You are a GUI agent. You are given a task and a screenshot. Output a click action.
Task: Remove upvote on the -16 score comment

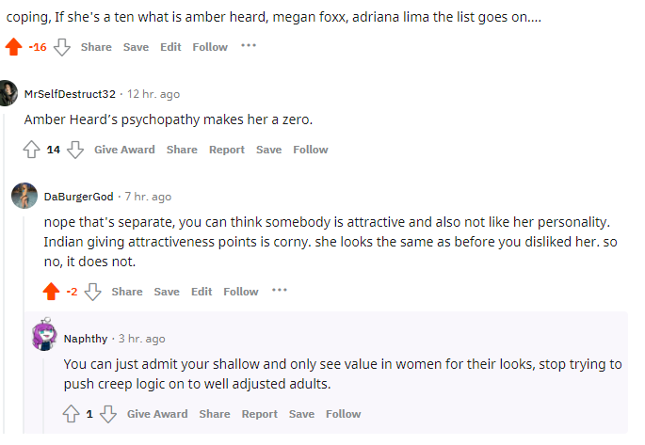(x=13, y=47)
